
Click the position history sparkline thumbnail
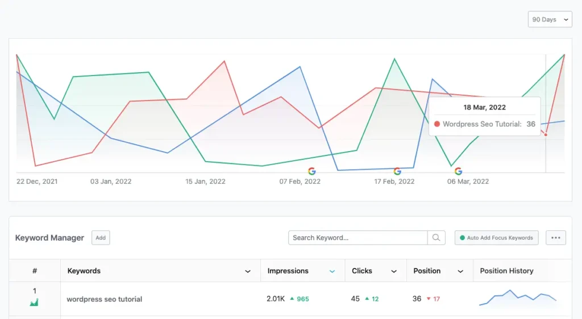(x=518, y=298)
